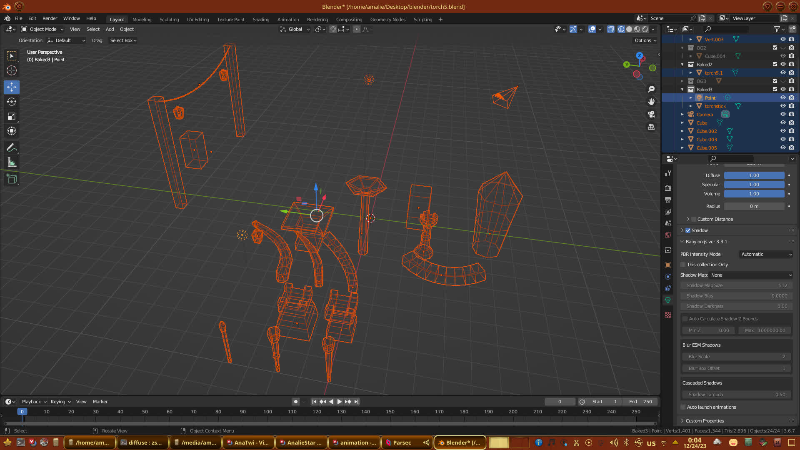
Task: Activate the Annotate pencil tool
Action: coord(12,147)
